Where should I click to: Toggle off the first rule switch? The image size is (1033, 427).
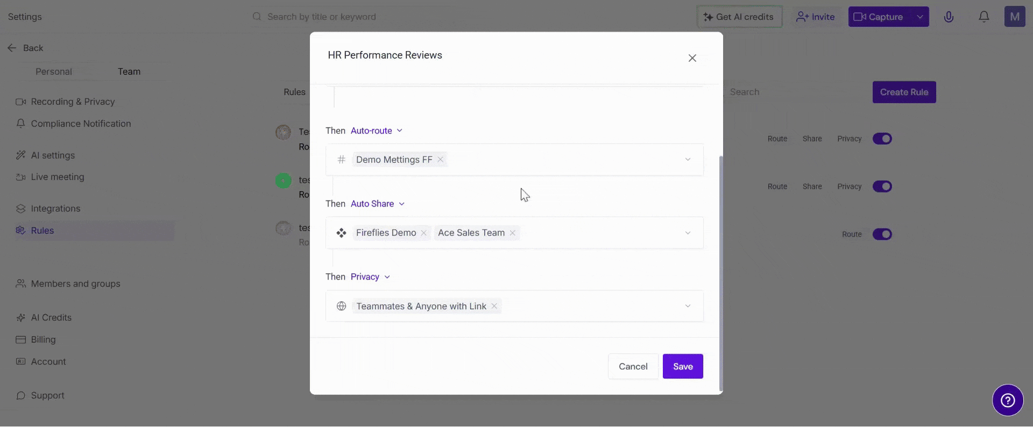click(x=882, y=139)
